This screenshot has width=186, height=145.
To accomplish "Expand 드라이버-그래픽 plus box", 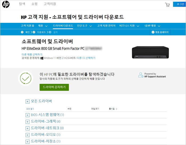I will (27, 122).
